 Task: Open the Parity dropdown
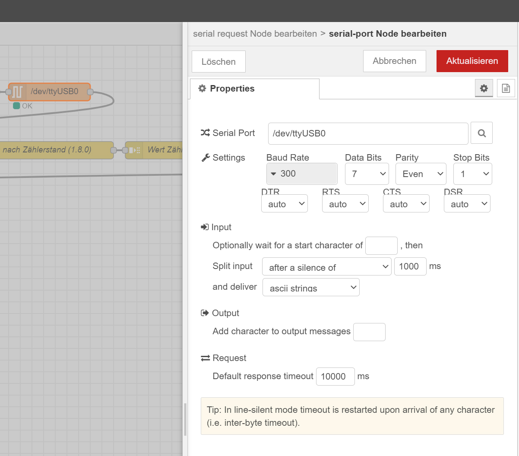click(421, 174)
